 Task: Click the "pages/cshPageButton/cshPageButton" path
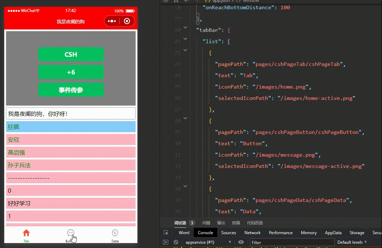point(307,132)
